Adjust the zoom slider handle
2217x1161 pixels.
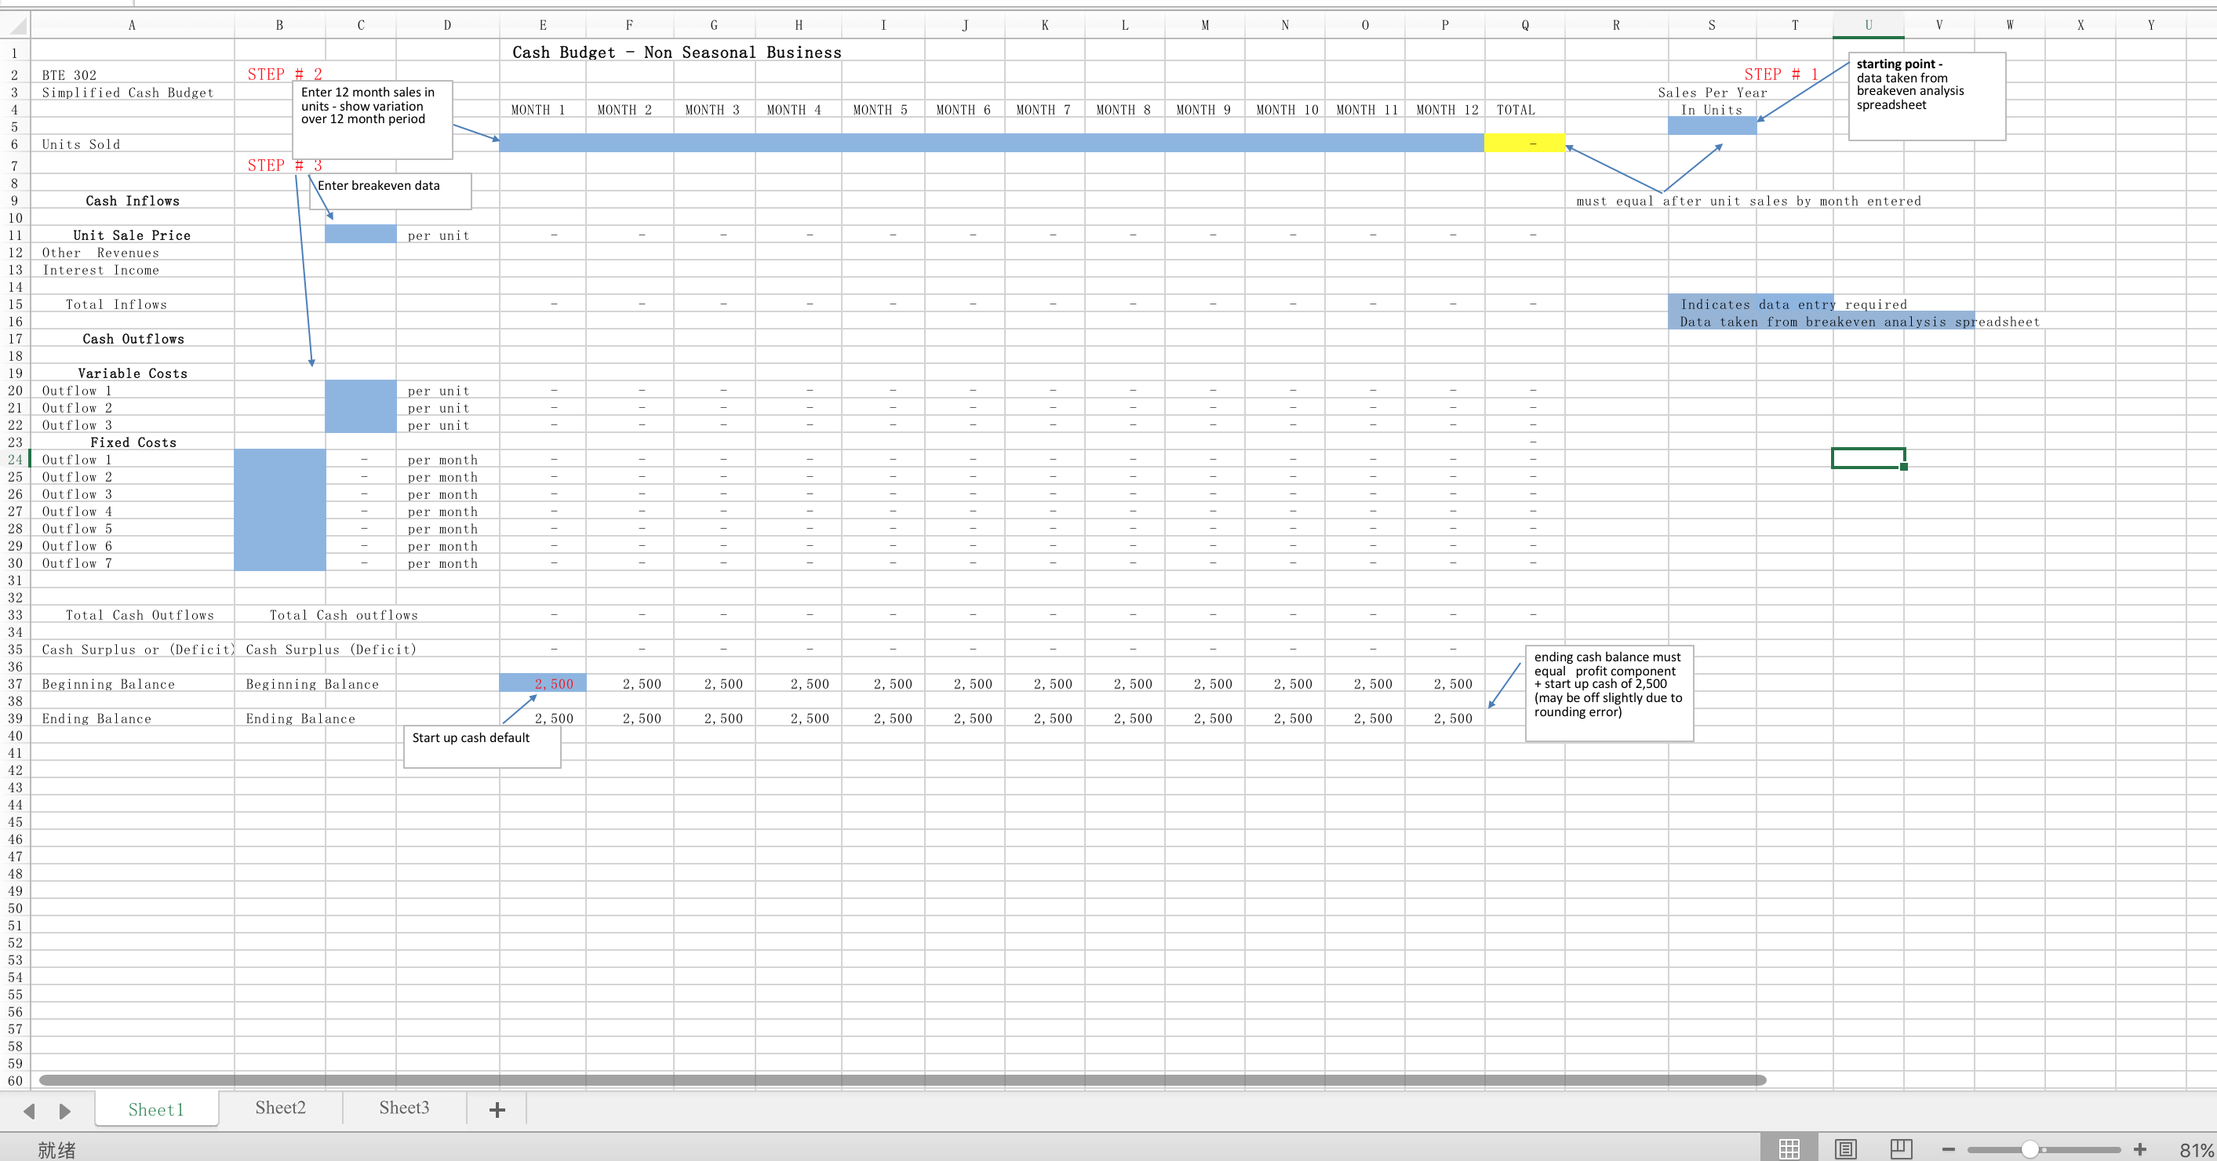tap(2030, 1148)
